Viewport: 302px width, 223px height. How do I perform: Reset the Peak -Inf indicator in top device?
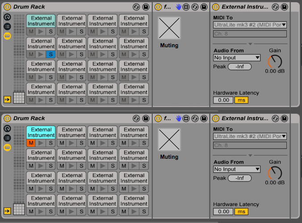239,66
